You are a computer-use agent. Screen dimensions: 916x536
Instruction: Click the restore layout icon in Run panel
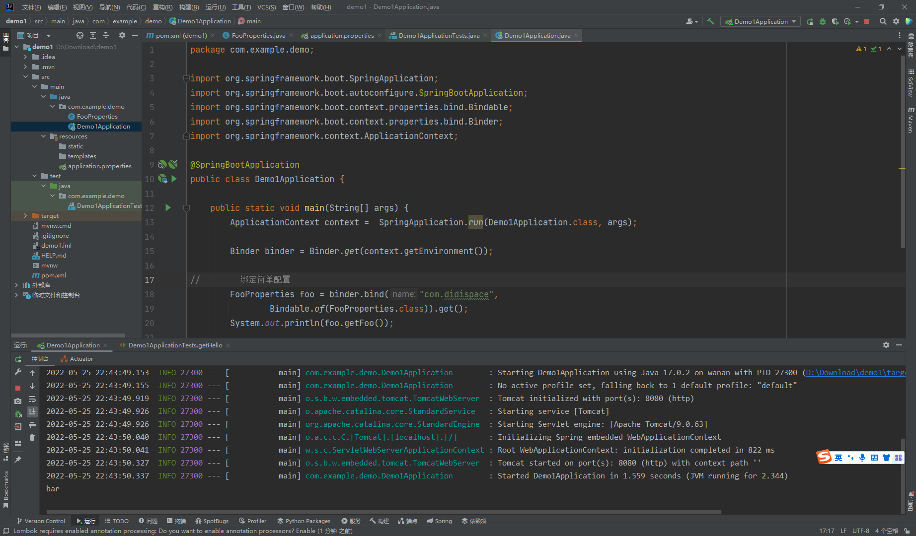coord(18,443)
